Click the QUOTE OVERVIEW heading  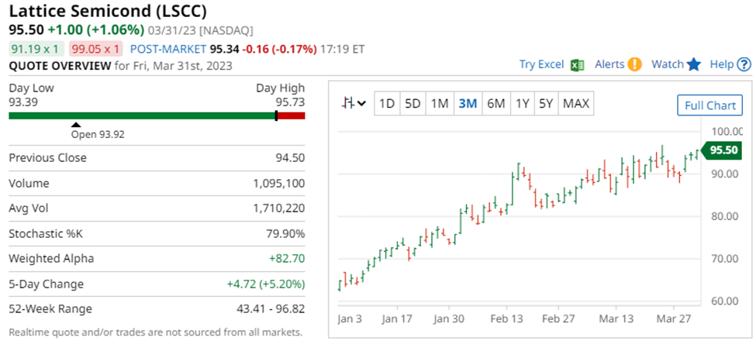pos(60,66)
